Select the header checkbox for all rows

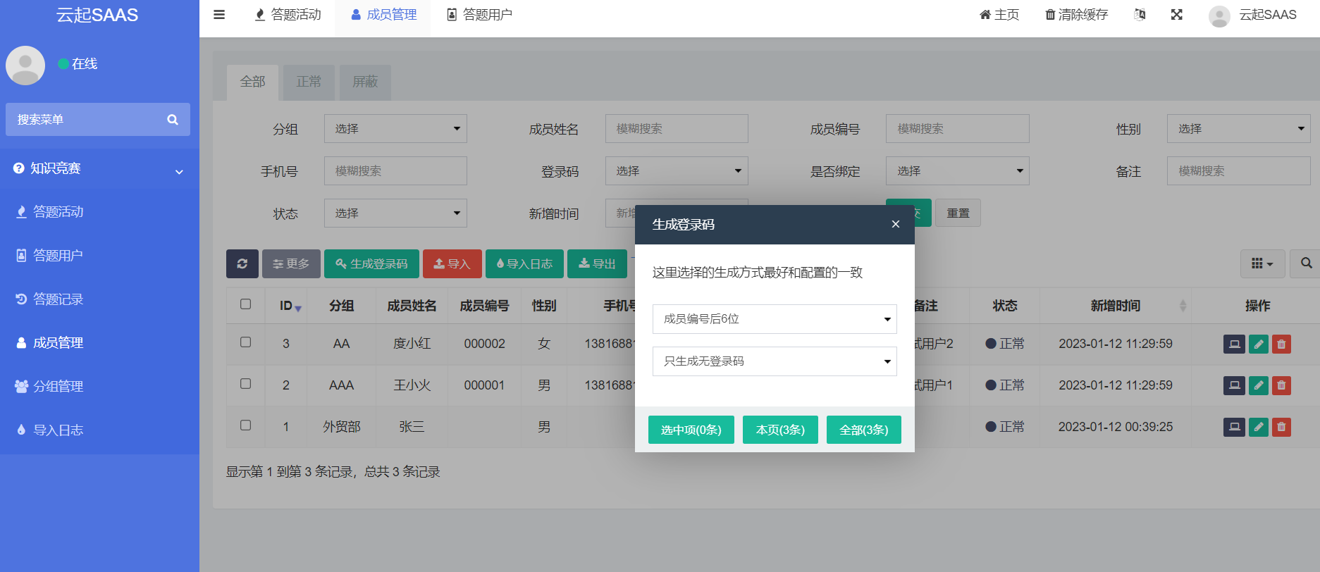click(245, 304)
